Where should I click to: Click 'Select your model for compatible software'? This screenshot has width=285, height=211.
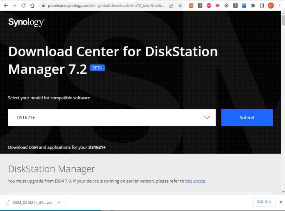tap(49, 98)
